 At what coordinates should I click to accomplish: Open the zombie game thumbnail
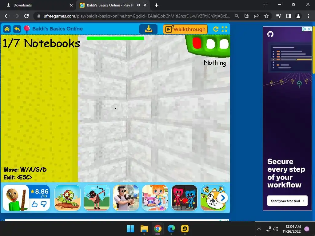67,198
